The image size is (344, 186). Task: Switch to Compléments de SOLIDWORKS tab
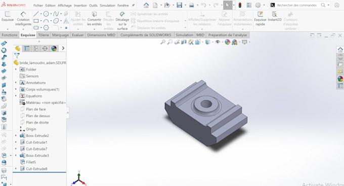point(146,35)
